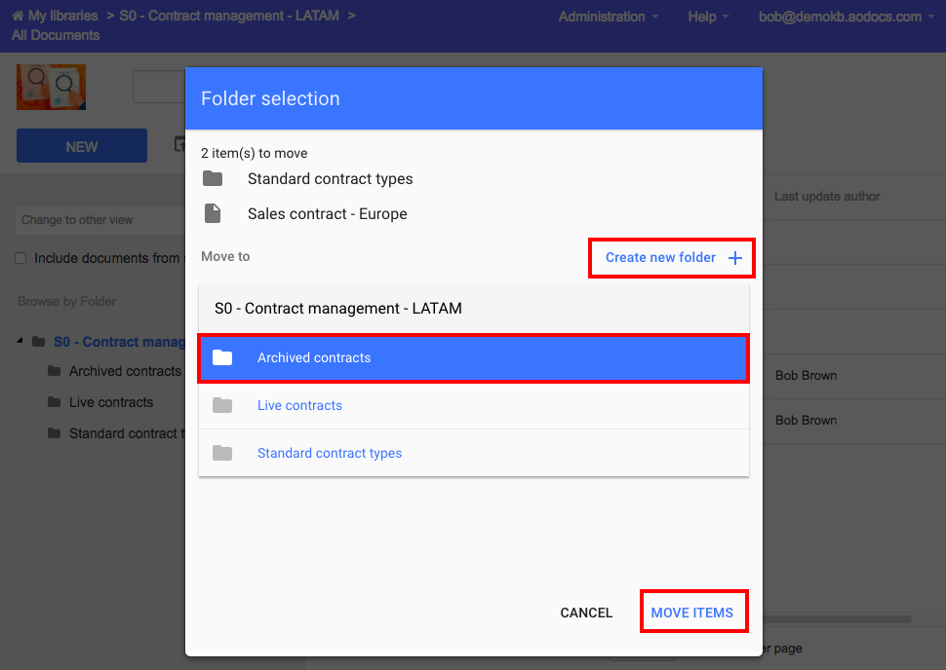Click the Archived contracts folder icon in dialog
The image size is (946, 670).
222,357
